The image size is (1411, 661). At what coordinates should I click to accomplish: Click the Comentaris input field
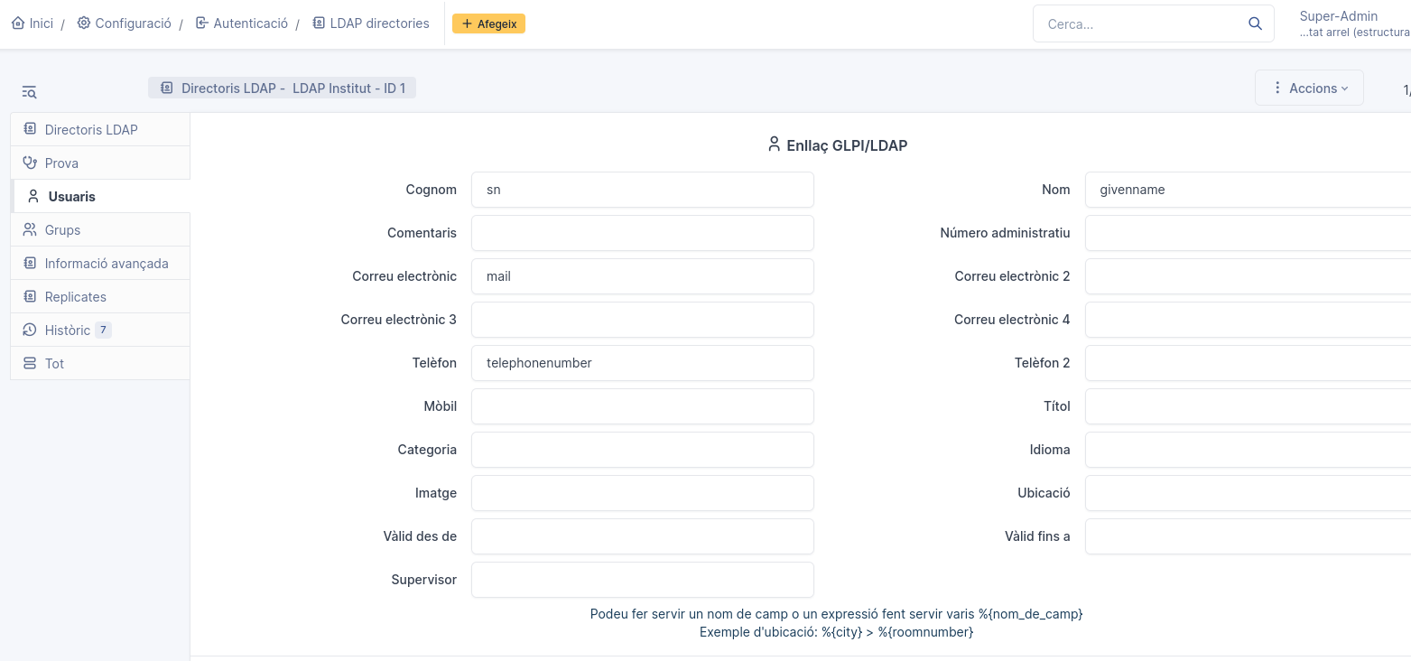(643, 233)
